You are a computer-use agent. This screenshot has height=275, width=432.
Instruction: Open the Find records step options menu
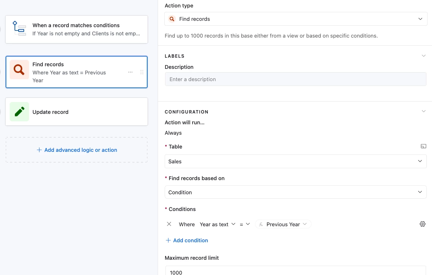pos(130,72)
